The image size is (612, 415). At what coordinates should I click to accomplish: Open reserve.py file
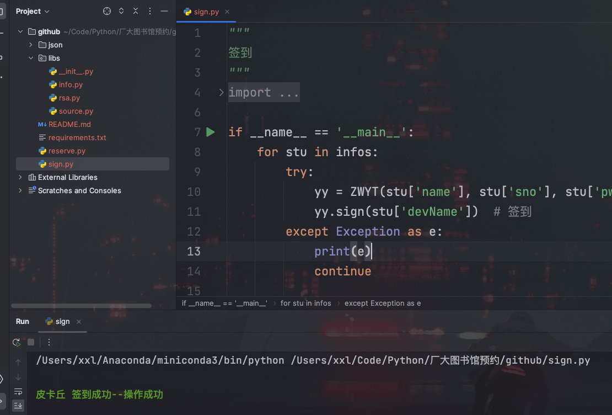point(62,151)
